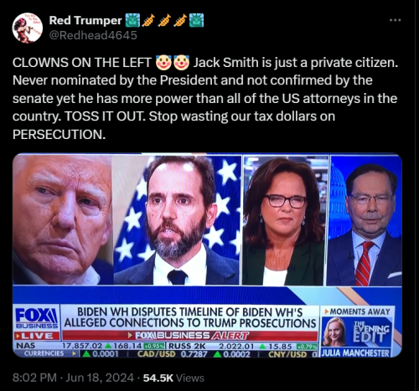The image size is (419, 391).
Task: Click the first trumpet emoji in name
Action: pyautogui.click(x=148, y=20)
